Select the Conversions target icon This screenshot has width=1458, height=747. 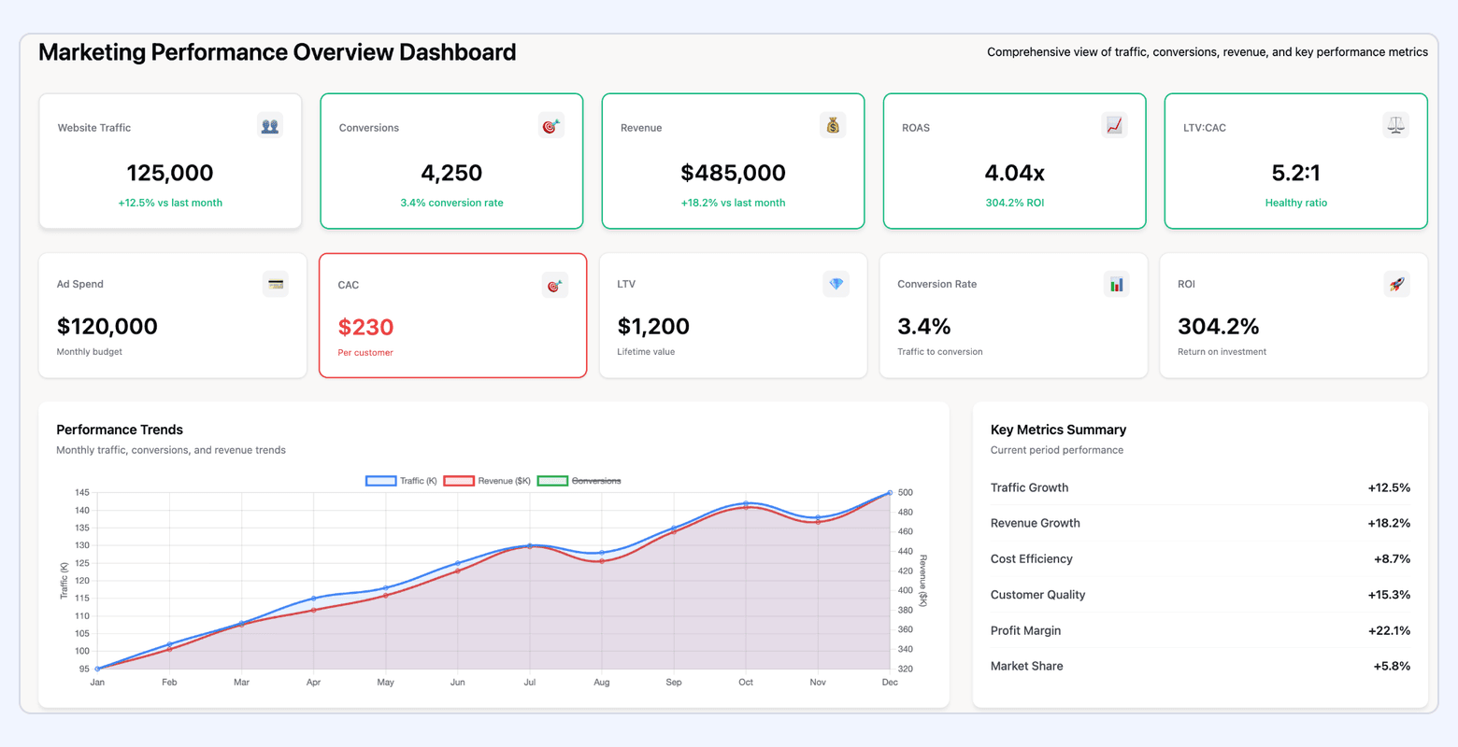point(551,124)
